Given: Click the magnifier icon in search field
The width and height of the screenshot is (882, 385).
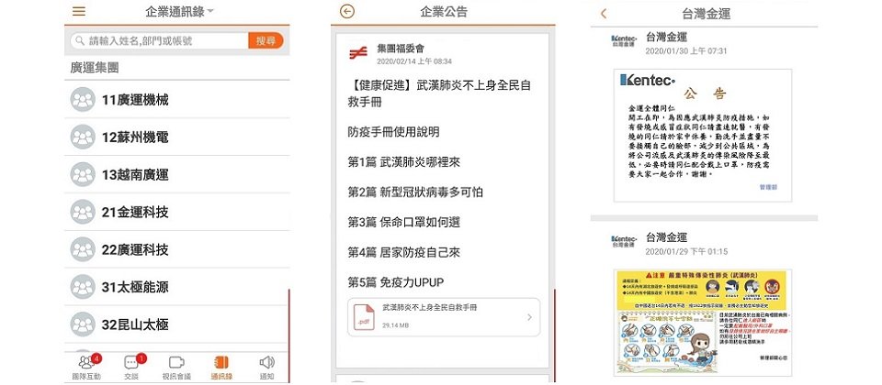Looking at the screenshot, I should [80, 40].
